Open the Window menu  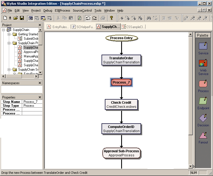click(x=109, y=10)
